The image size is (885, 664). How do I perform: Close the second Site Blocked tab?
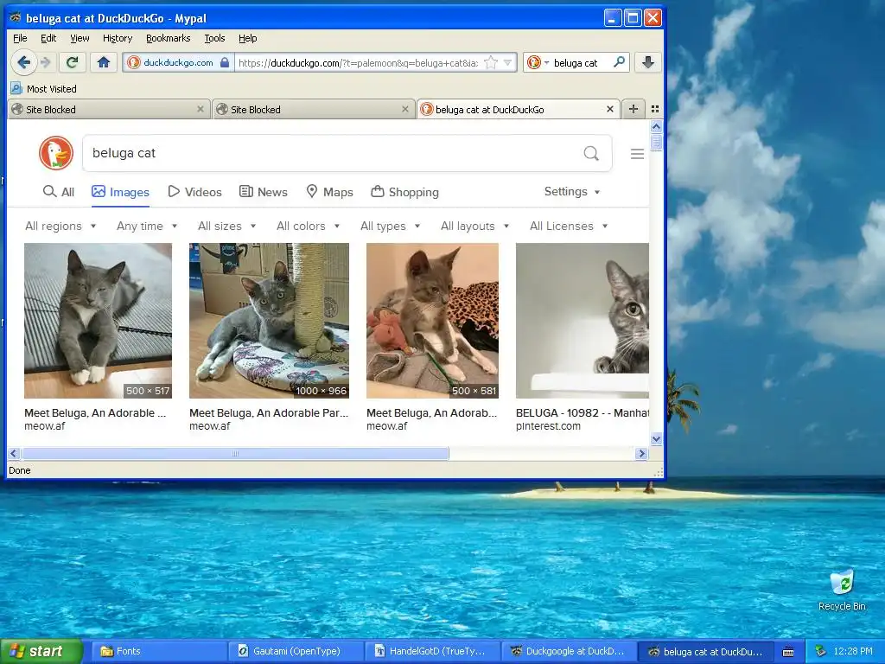tap(404, 110)
